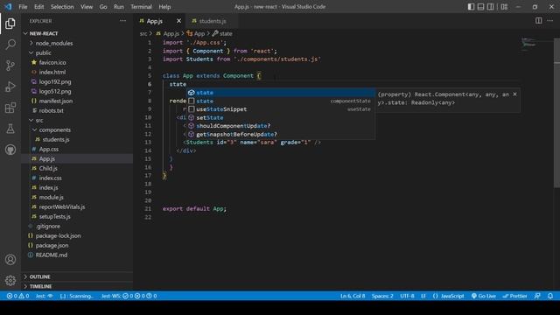Open editor More Actions ellipsis

click(550, 21)
